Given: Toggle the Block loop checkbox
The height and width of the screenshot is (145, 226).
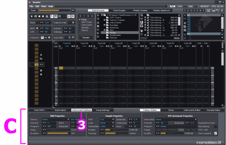Looking at the screenshot, I should (37, 23).
